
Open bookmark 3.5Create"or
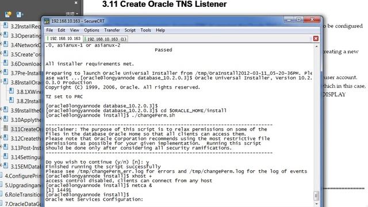click(x=26, y=55)
